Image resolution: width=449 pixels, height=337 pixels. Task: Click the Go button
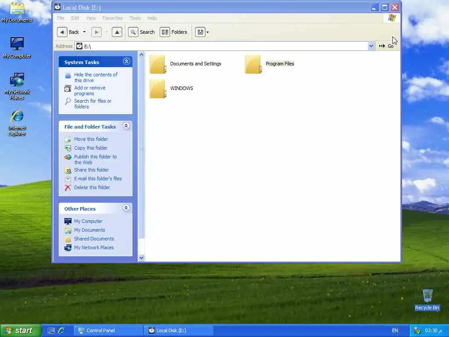pyautogui.click(x=386, y=46)
